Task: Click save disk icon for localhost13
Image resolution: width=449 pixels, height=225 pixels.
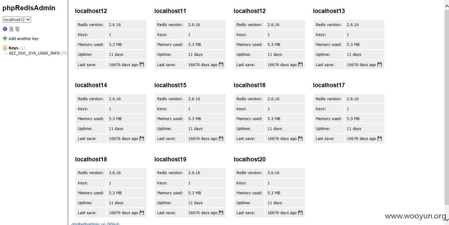Action: tap(380, 65)
